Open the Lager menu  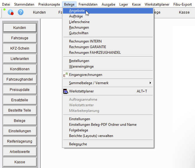click(x=123, y=4)
